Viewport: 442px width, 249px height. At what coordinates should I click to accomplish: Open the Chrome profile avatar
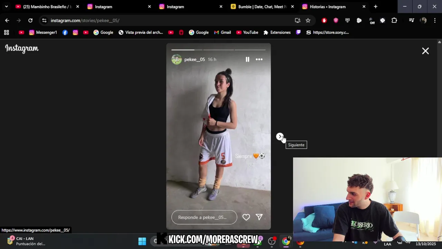(423, 20)
